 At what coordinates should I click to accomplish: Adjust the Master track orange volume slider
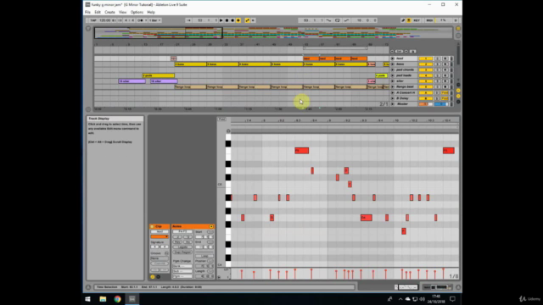tap(426, 104)
